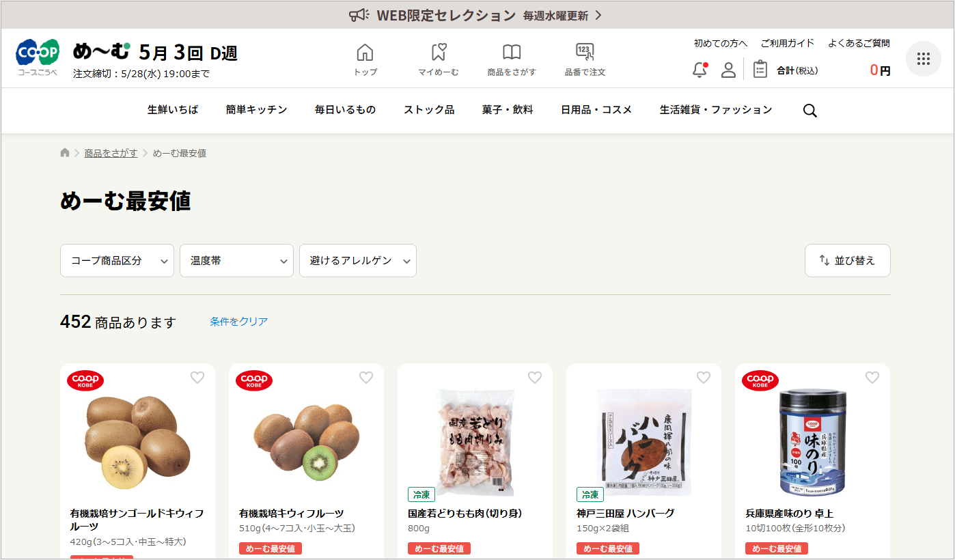Open the ご利用ガイド link
Screen dimensions: 955x560
pos(788,43)
